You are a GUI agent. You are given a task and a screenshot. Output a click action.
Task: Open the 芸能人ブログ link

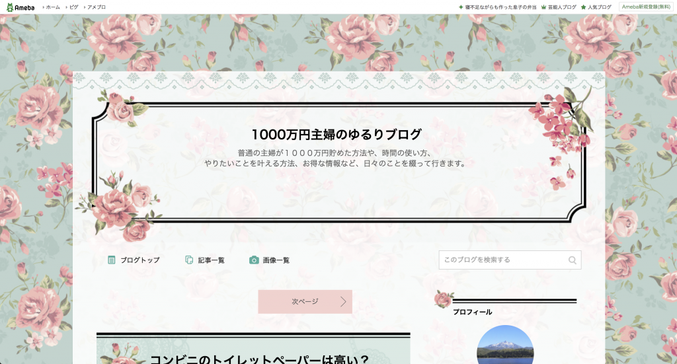pyautogui.click(x=562, y=7)
